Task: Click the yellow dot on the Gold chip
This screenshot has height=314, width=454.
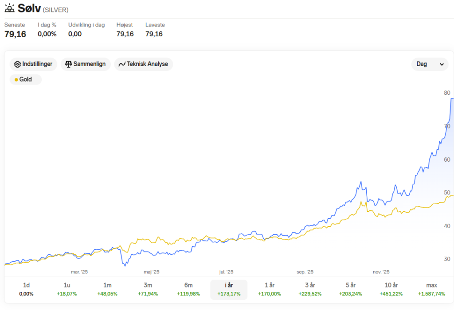Action: (16, 80)
